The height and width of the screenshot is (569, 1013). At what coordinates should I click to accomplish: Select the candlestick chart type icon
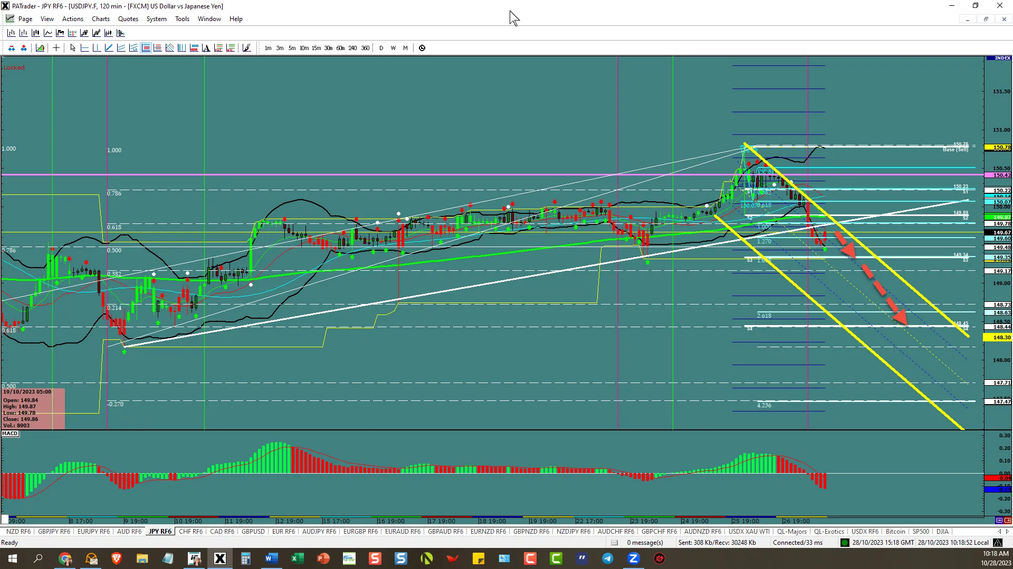[35, 33]
